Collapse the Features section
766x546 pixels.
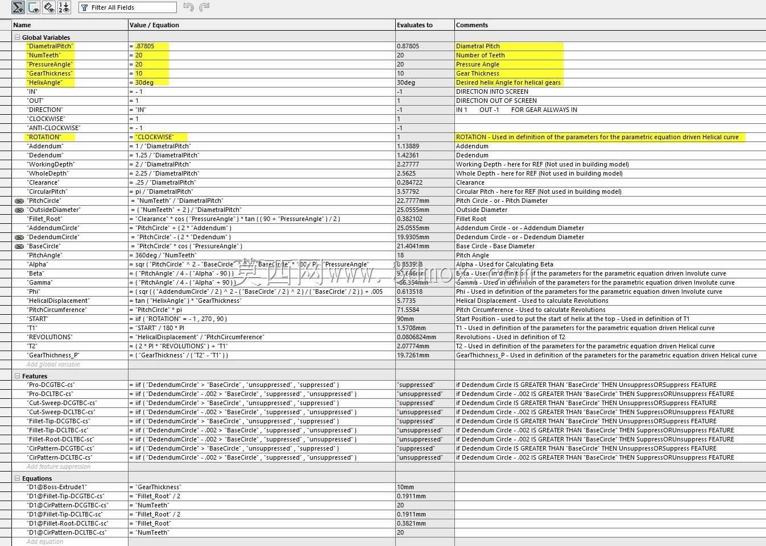pyautogui.click(x=17, y=376)
